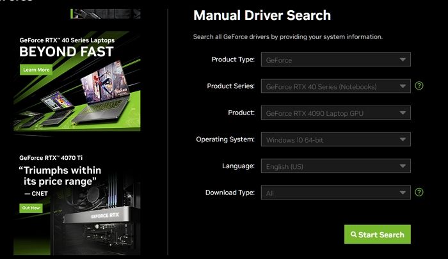Click the "Search all GeForce drivers" description text
The height and width of the screenshot is (259, 448).
pos(288,37)
